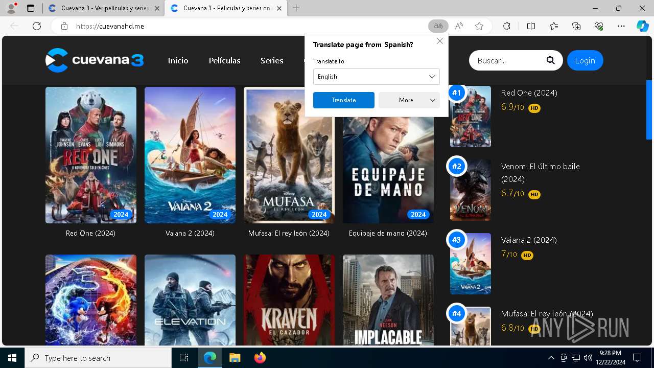The image size is (654, 368).
Task: Open ranked #1 Red One thumbnail
Action: (x=471, y=117)
